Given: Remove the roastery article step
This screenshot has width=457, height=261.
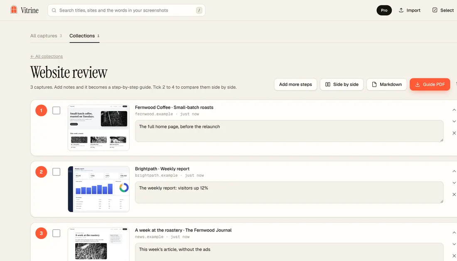Looking at the screenshot, I should tap(454, 256).
